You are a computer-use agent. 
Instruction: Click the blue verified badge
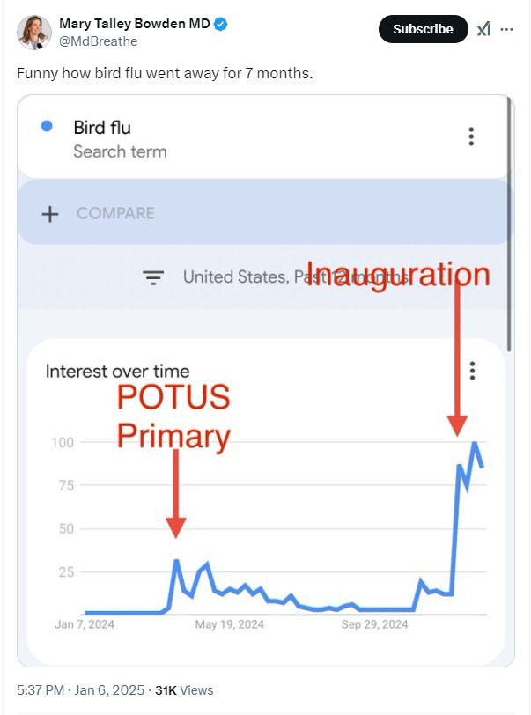[221, 24]
